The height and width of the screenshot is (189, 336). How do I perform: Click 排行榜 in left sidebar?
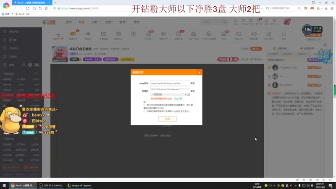[x=13, y=40]
